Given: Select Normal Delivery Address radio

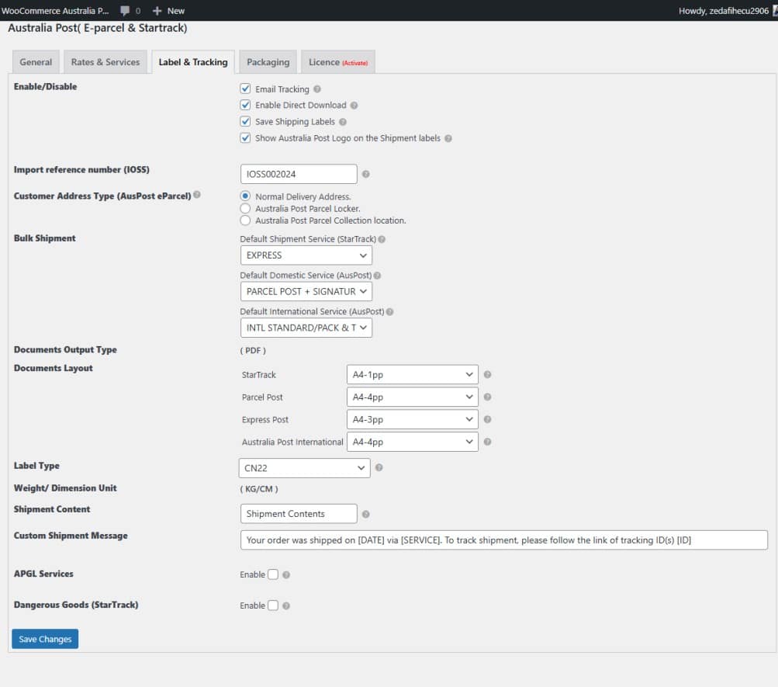Looking at the screenshot, I should [x=245, y=196].
